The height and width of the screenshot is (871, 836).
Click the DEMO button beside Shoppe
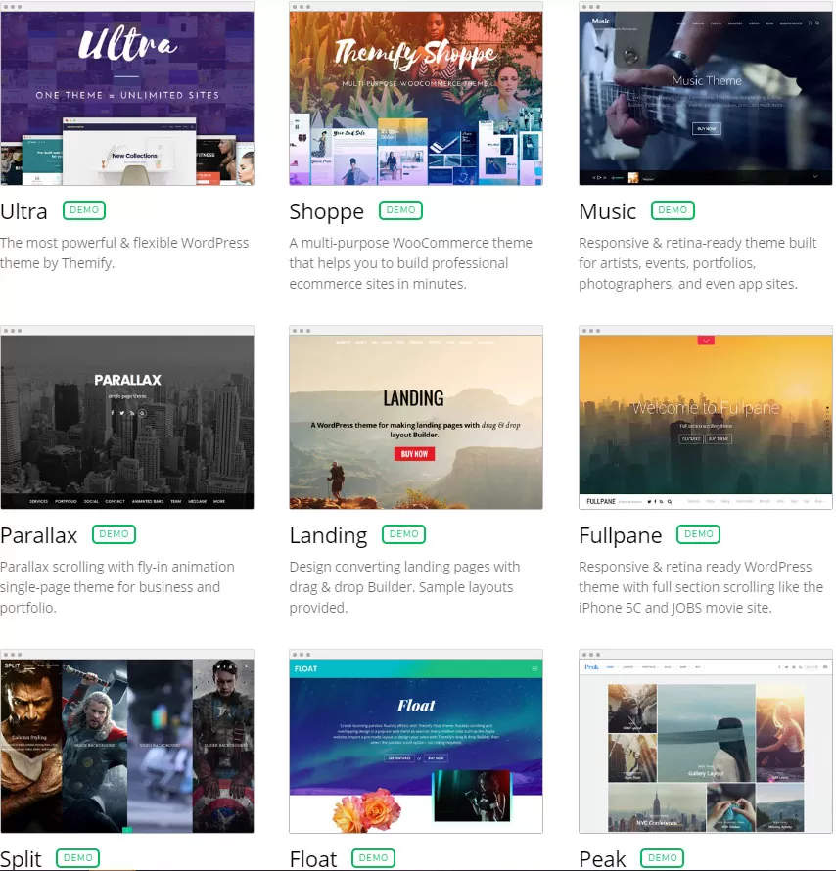(x=400, y=210)
